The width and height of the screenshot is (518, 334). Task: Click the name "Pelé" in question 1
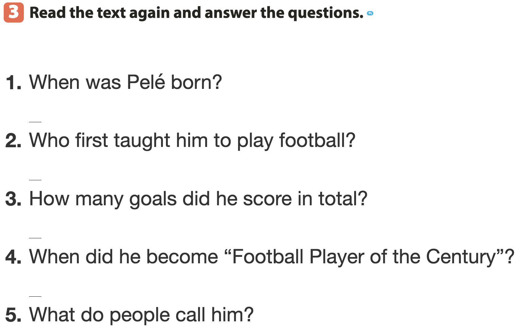pyautogui.click(x=146, y=82)
